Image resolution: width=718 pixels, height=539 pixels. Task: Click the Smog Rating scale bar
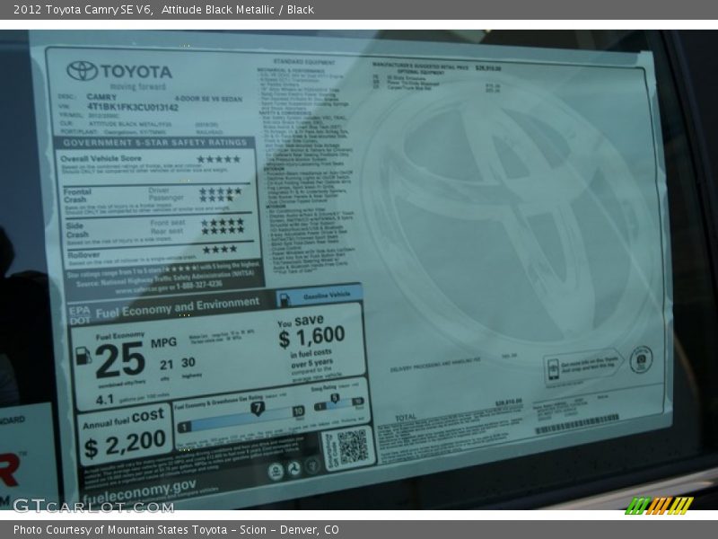pyautogui.click(x=338, y=402)
